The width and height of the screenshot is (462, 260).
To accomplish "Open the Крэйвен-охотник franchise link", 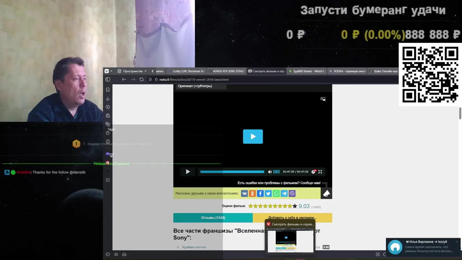I will pos(194,247).
